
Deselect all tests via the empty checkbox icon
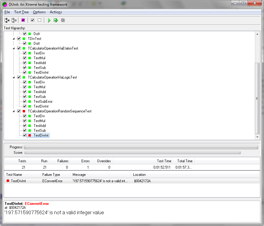pos(40,20)
